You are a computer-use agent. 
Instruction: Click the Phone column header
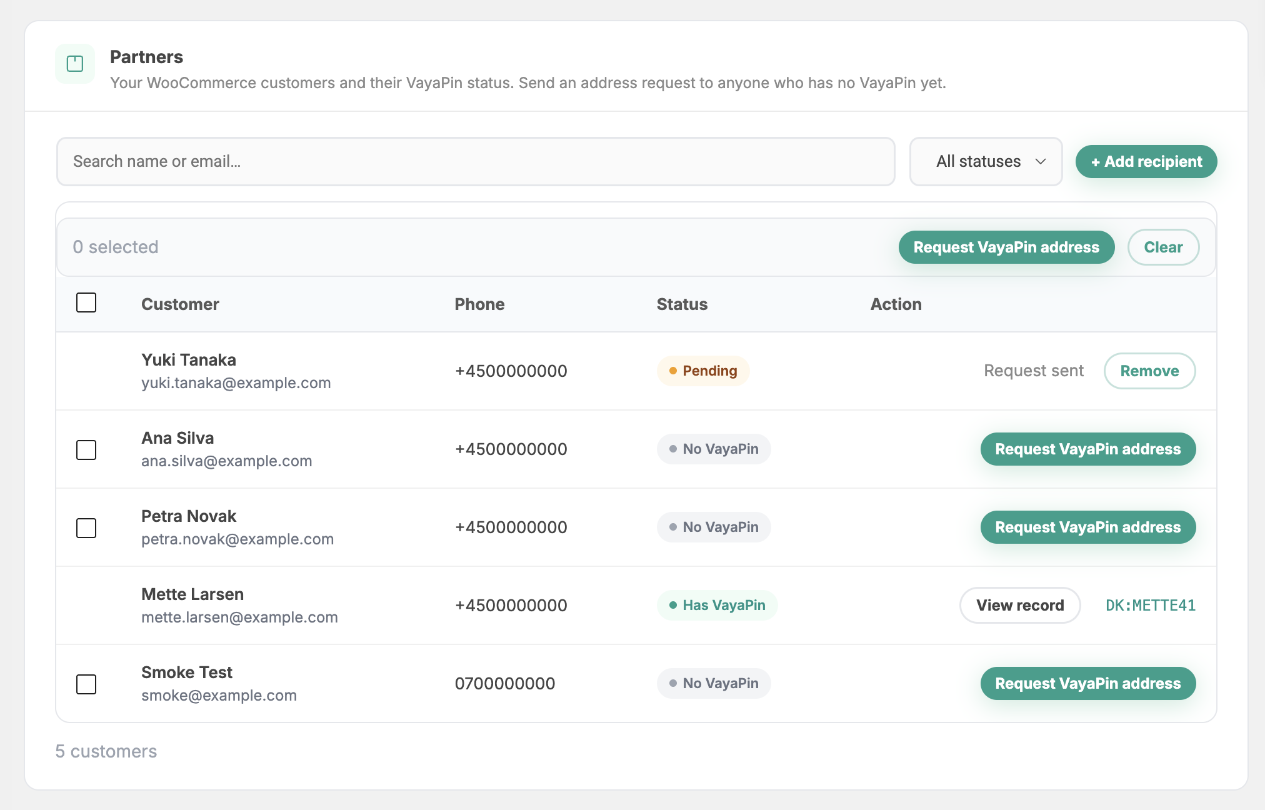(x=479, y=304)
